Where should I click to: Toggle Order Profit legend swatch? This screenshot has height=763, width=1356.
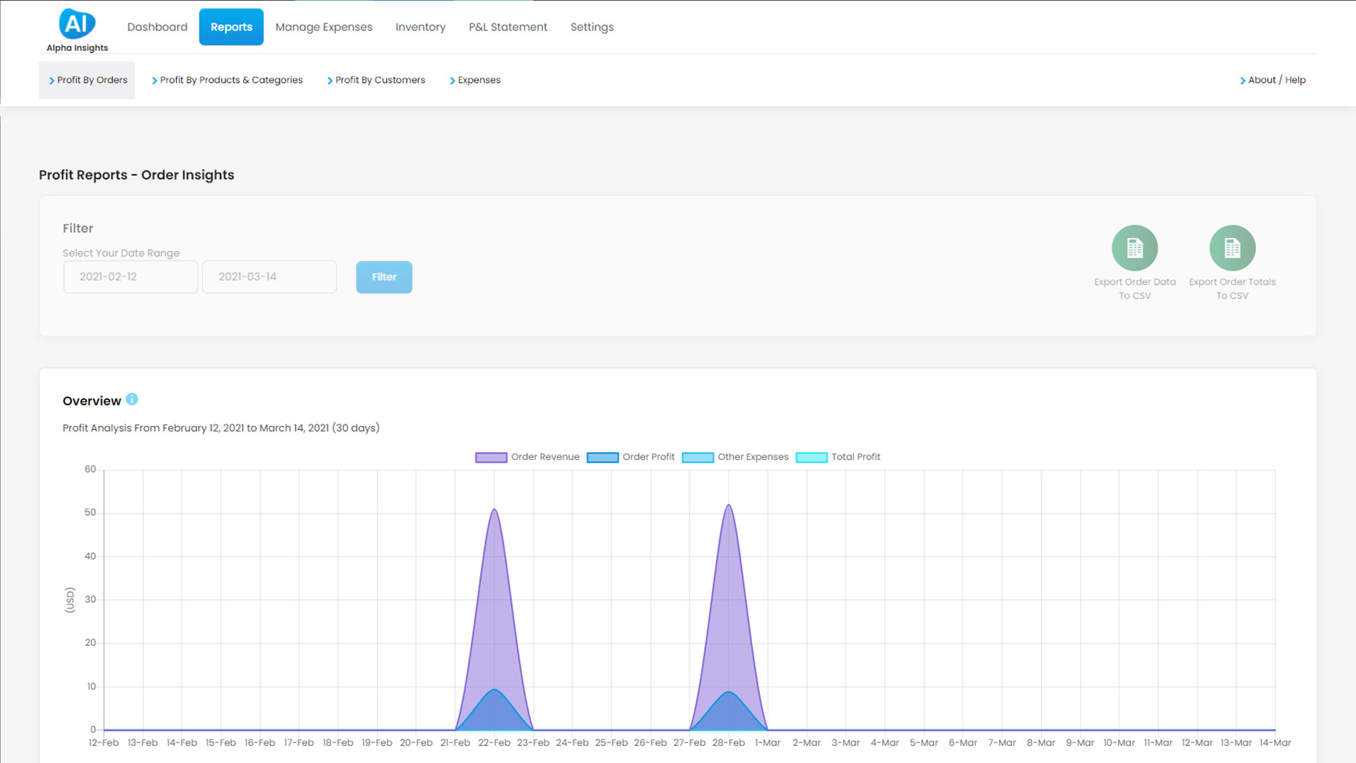click(602, 457)
